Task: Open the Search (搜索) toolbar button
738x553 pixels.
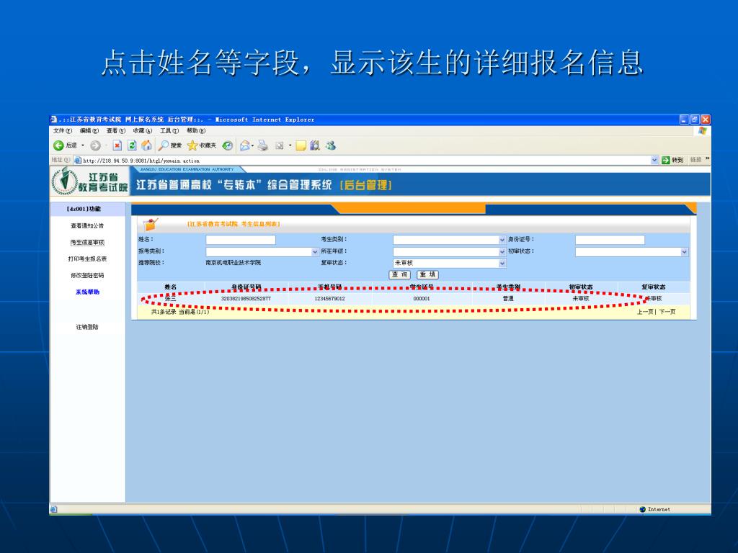Action: [170, 145]
